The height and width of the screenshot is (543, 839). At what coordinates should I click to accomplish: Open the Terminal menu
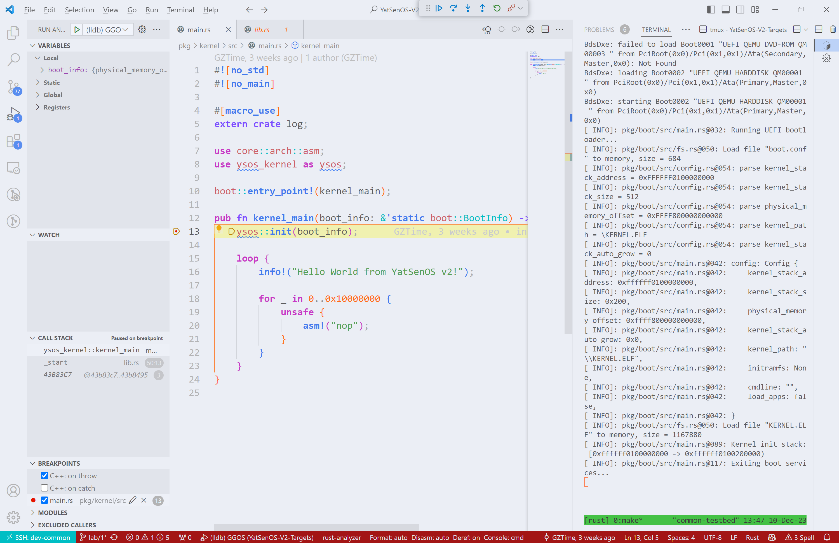[x=180, y=10]
